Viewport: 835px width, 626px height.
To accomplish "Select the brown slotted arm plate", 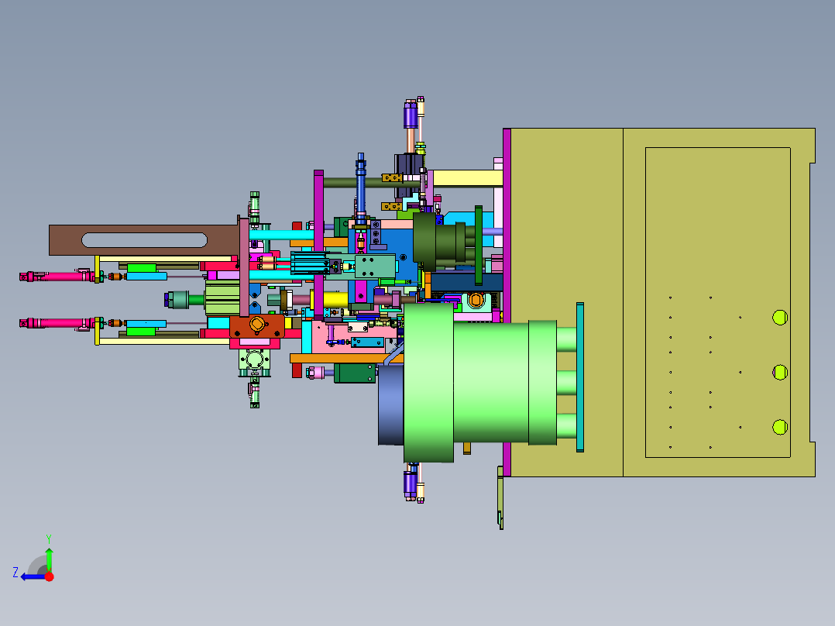I will point(144,239).
